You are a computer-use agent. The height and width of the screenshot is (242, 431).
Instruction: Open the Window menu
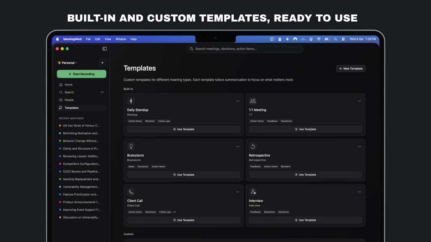(121, 39)
